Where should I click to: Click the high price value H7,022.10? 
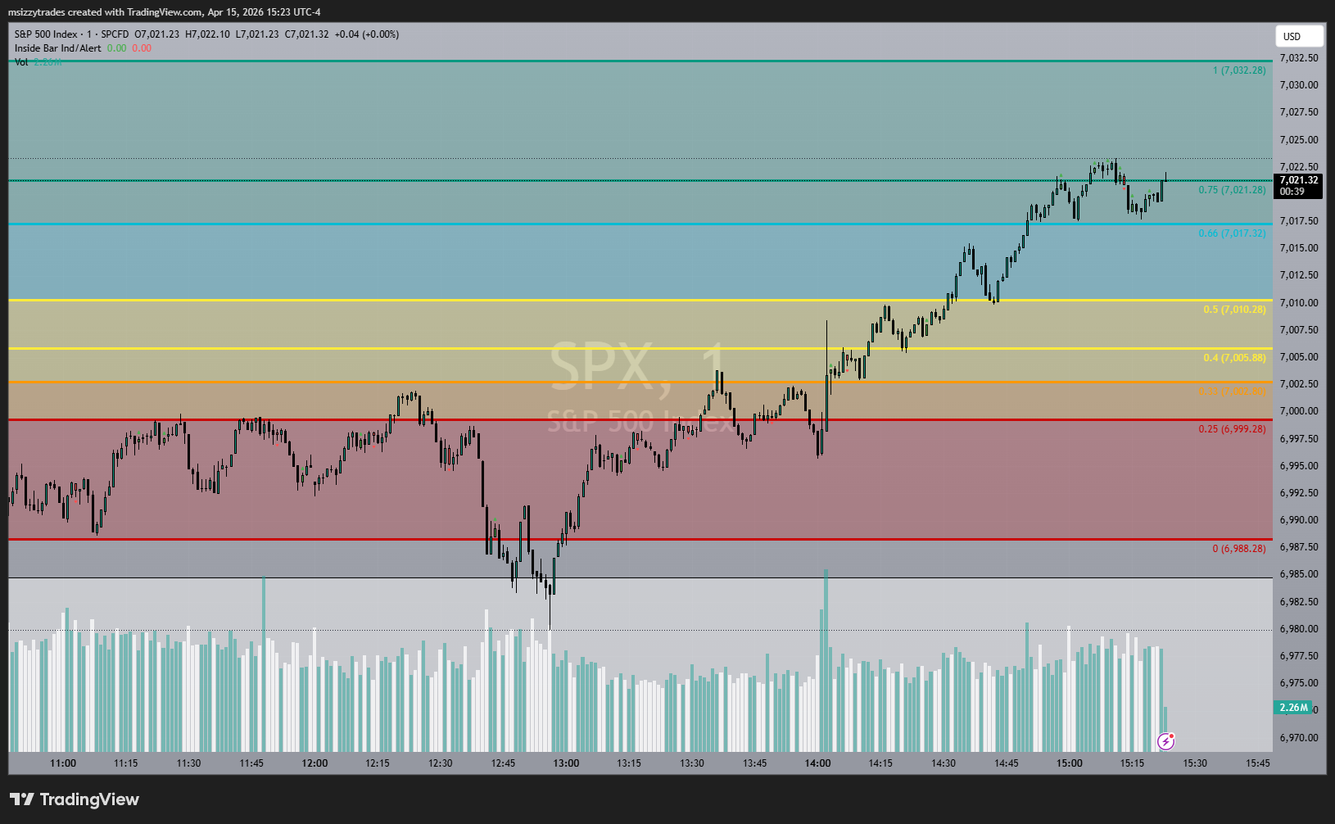click(208, 34)
